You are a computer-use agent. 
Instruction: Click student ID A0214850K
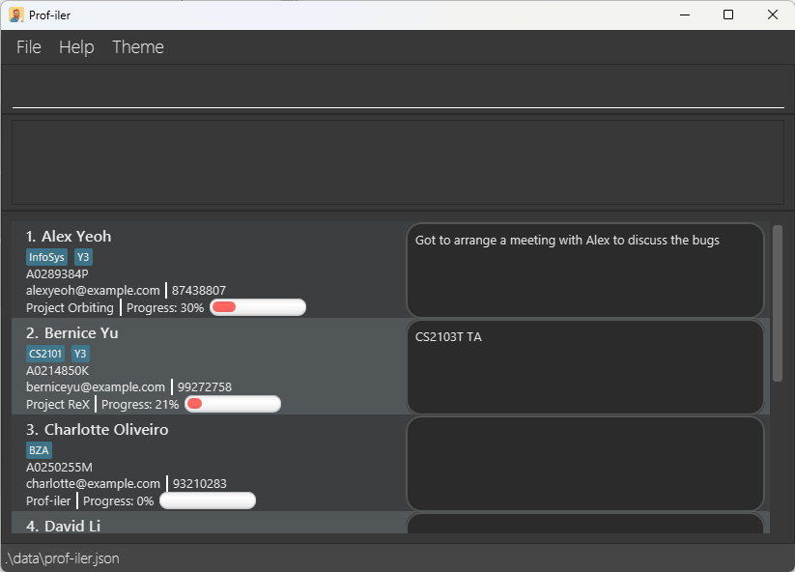pyautogui.click(x=57, y=371)
